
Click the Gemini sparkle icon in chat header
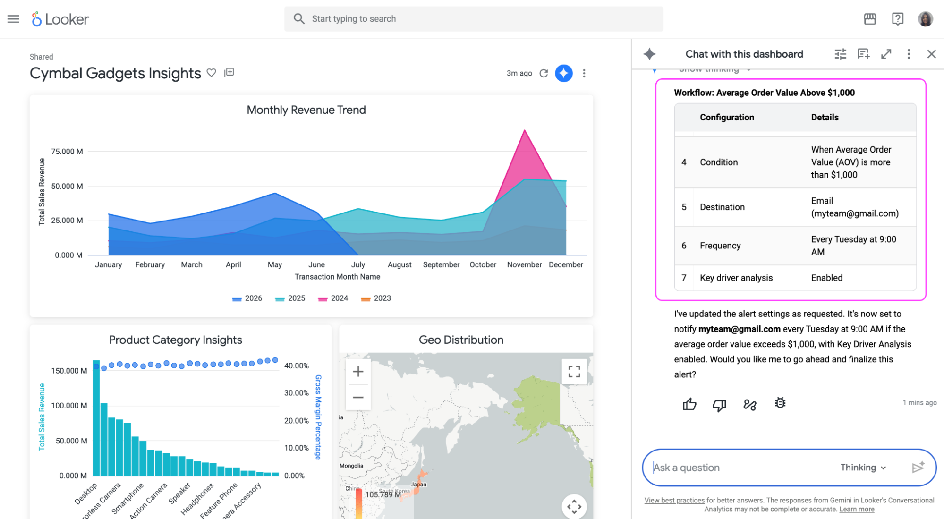(x=649, y=54)
